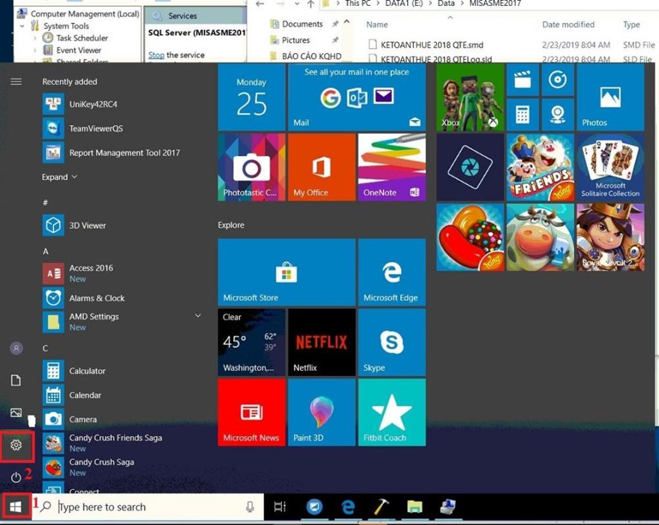Launch Skype from its tile

391,343
